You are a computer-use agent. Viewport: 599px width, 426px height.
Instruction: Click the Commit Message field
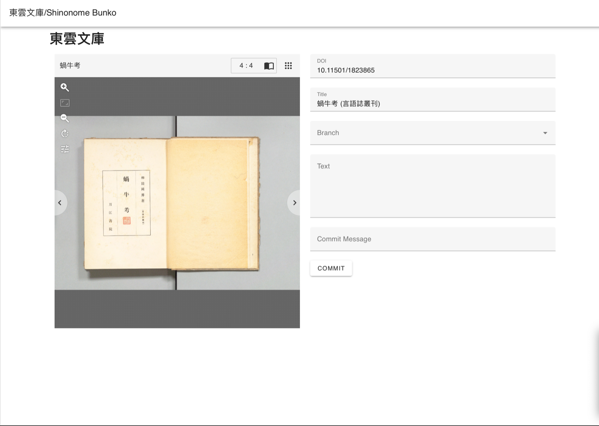tap(433, 239)
